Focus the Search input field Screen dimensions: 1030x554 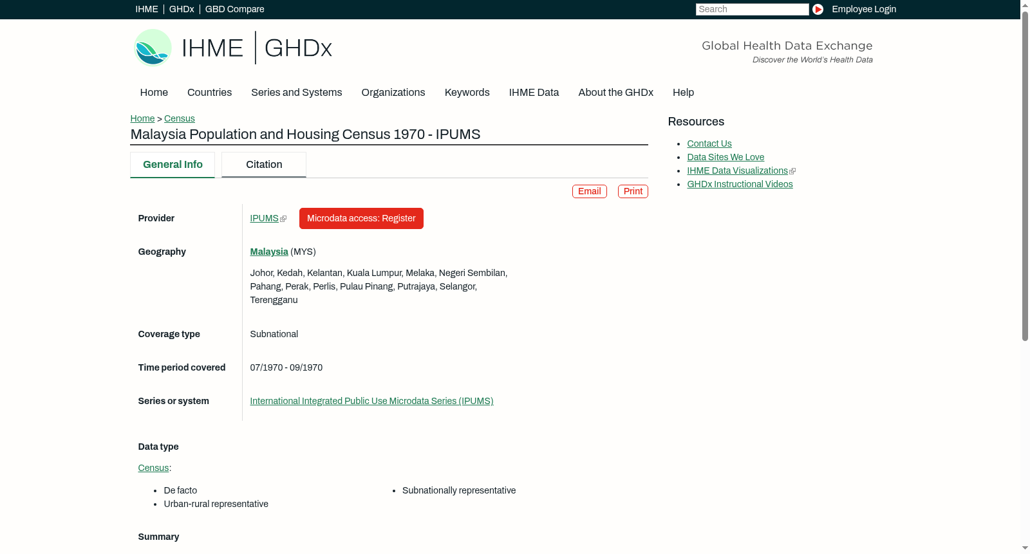click(x=752, y=10)
